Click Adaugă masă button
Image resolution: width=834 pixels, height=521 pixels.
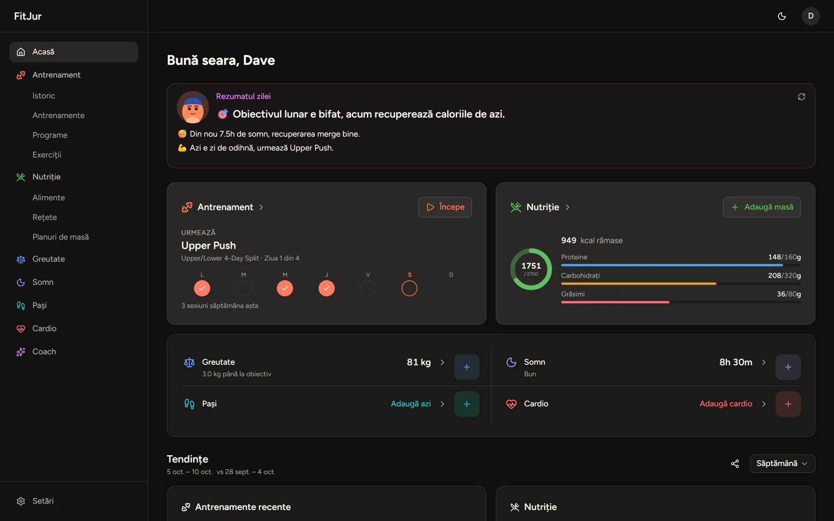click(762, 207)
